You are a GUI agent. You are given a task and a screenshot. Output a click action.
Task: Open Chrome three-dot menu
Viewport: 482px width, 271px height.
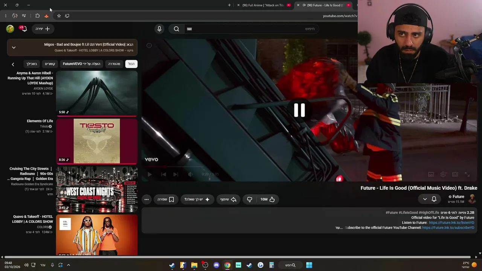(x=6, y=16)
